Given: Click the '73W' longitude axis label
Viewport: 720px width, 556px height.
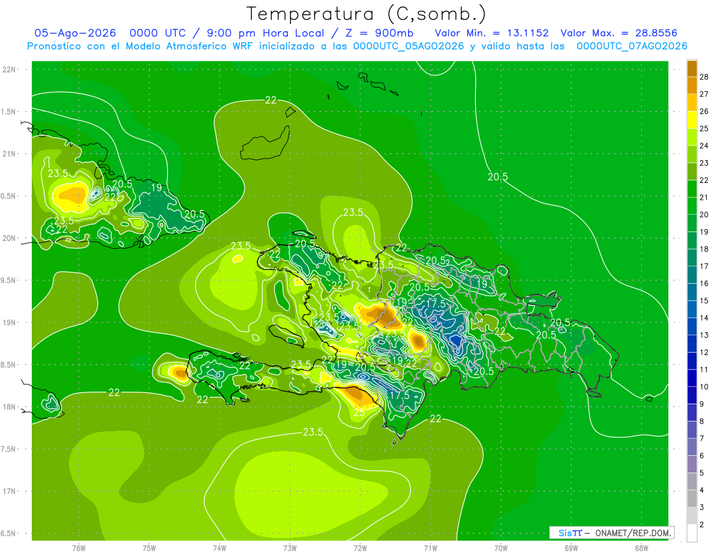Looking at the screenshot, I should pos(290,548).
